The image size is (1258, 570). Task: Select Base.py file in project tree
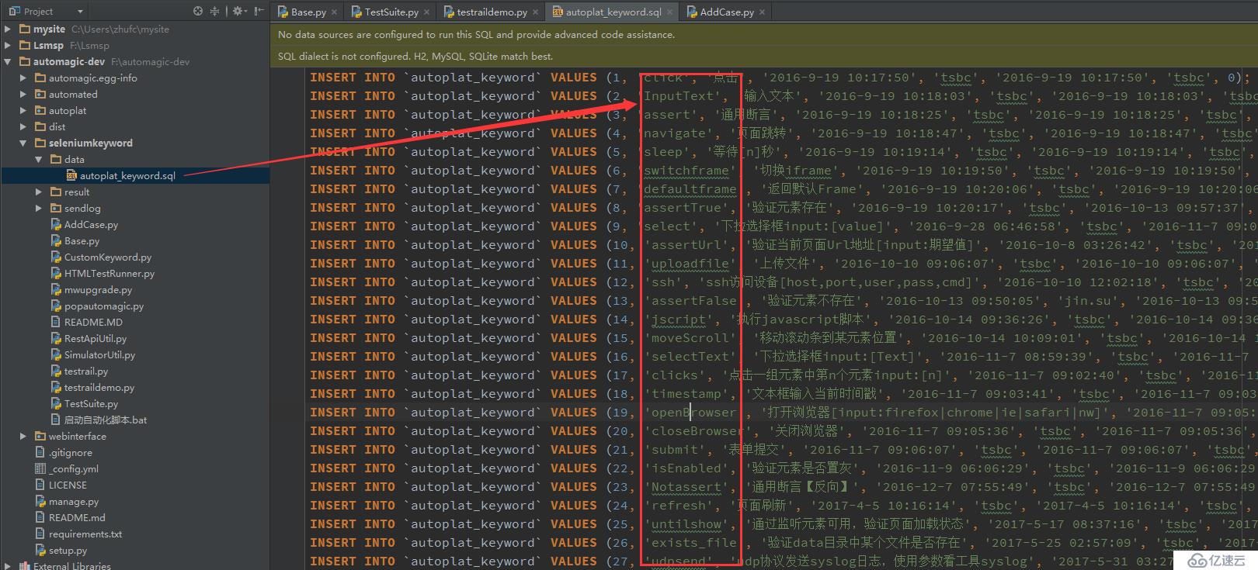[x=82, y=240]
